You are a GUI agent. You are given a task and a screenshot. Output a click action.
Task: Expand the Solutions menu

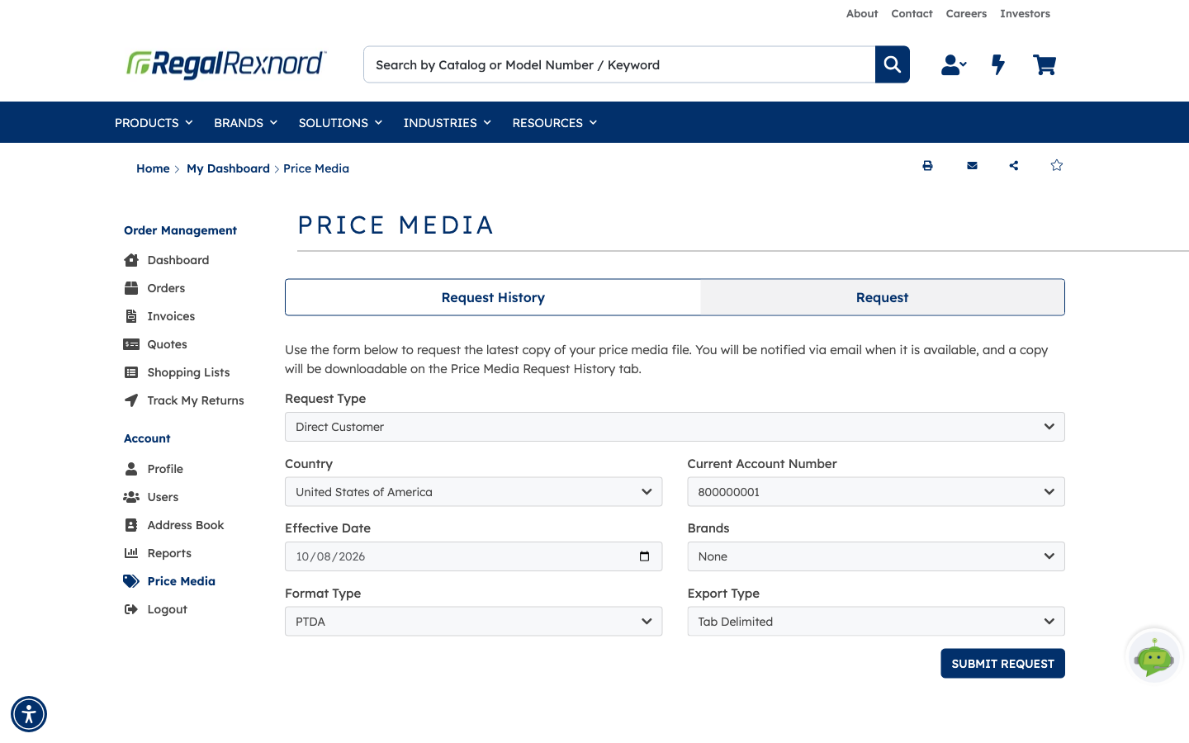tap(340, 123)
